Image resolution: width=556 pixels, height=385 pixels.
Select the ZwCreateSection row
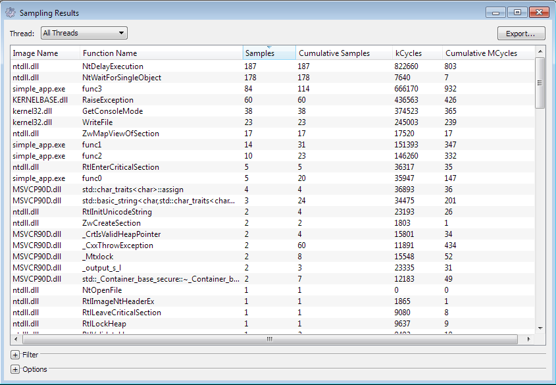[x=272, y=223]
